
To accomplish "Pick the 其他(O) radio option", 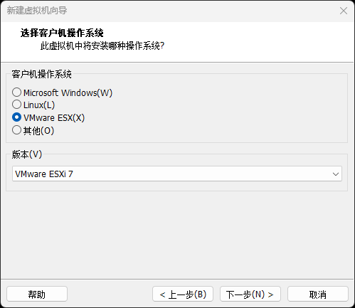I will [x=16, y=130].
